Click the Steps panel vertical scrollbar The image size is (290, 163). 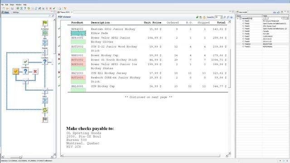tap(54, 37)
